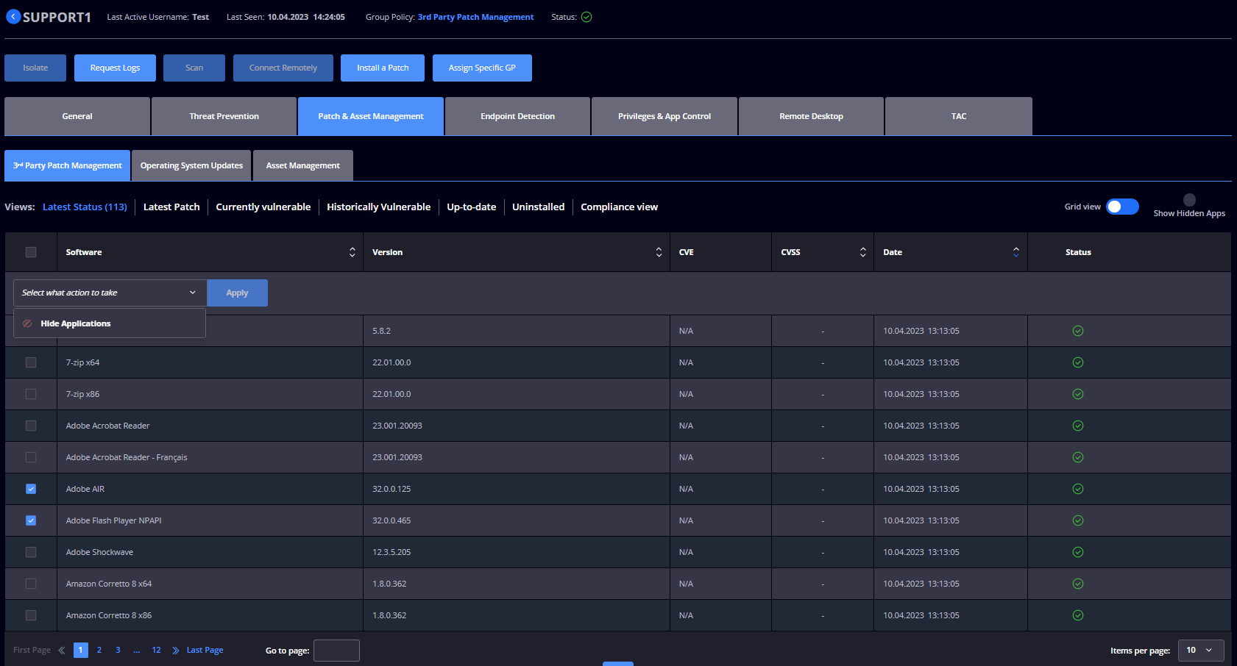The height and width of the screenshot is (666, 1237).
Task: Open the Compliance view
Action: (620, 207)
